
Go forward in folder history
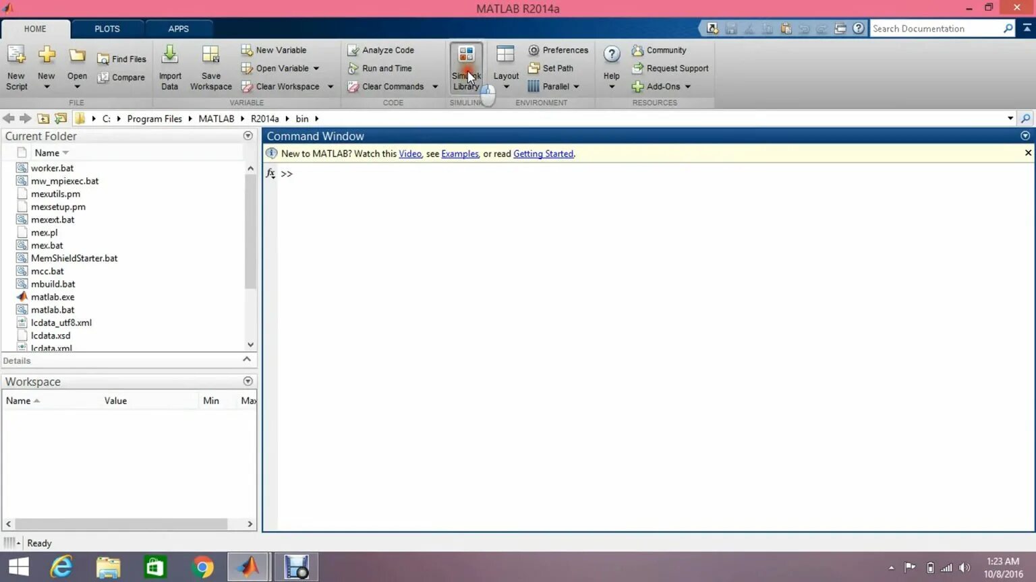(x=26, y=119)
